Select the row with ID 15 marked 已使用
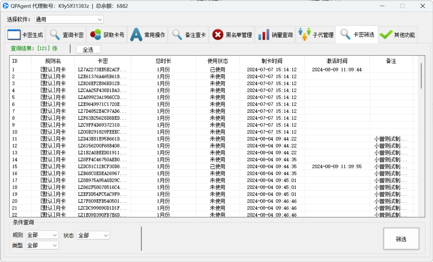The image size is (433, 262). [173, 166]
